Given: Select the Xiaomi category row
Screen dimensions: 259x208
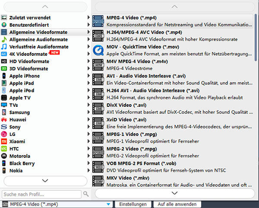Looking at the screenshot, I should click(45, 141).
